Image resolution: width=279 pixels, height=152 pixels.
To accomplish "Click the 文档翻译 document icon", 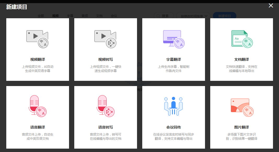I will [x=242, y=39].
